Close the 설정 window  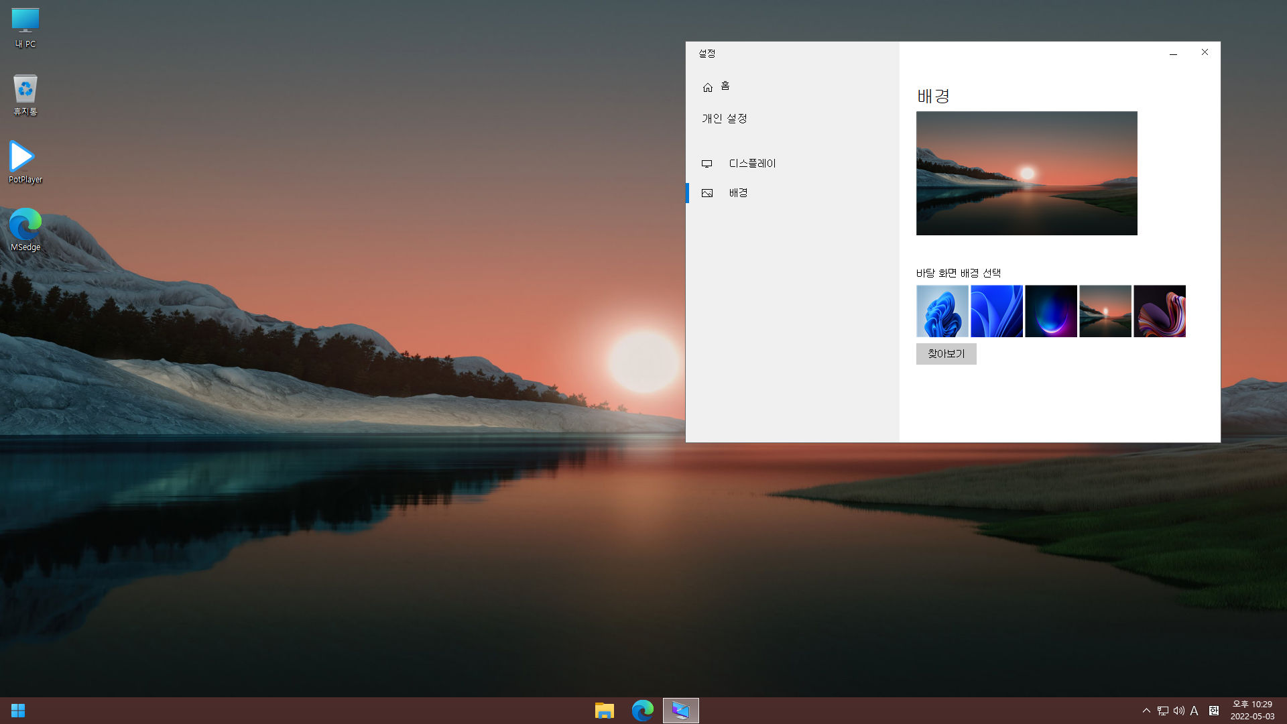[1205, 53]
